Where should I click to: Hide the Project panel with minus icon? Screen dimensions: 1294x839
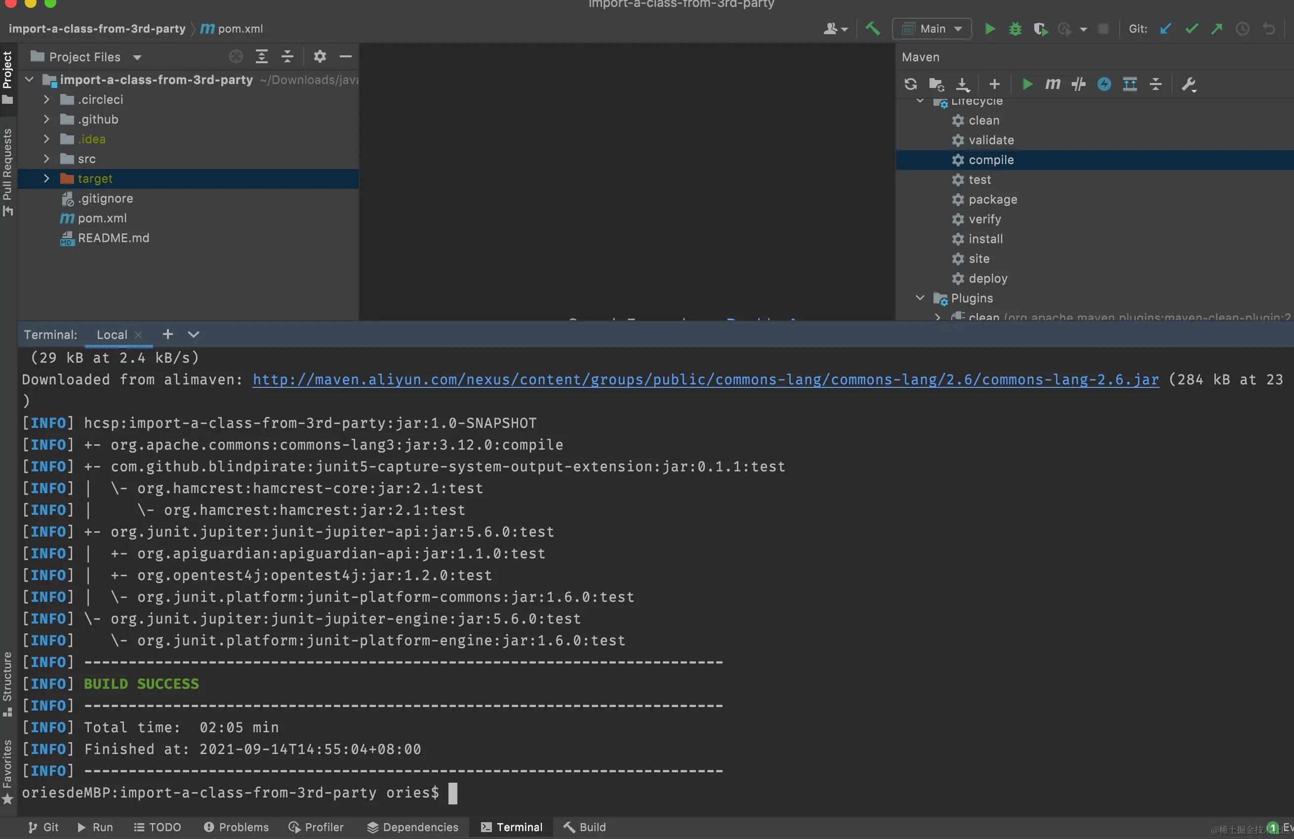[x=345, y=57]
